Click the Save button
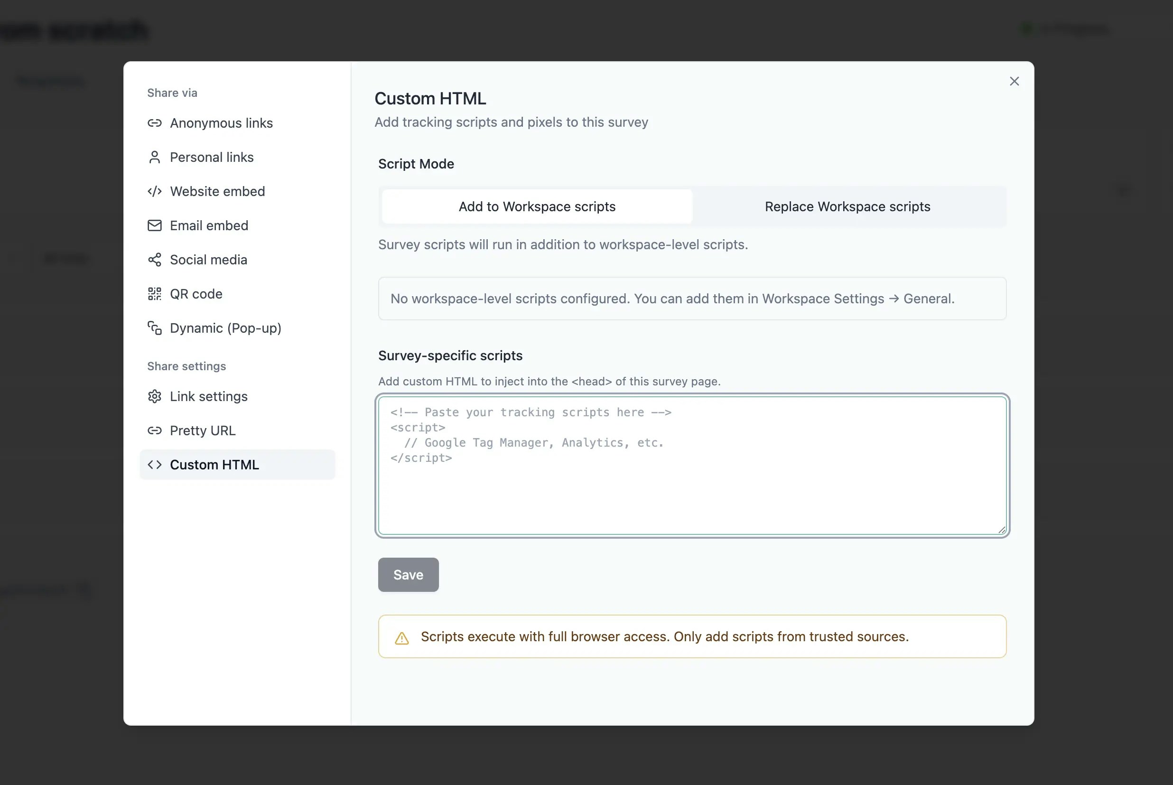The height and width of the screenshot is (785, 1173). [408, 574]
